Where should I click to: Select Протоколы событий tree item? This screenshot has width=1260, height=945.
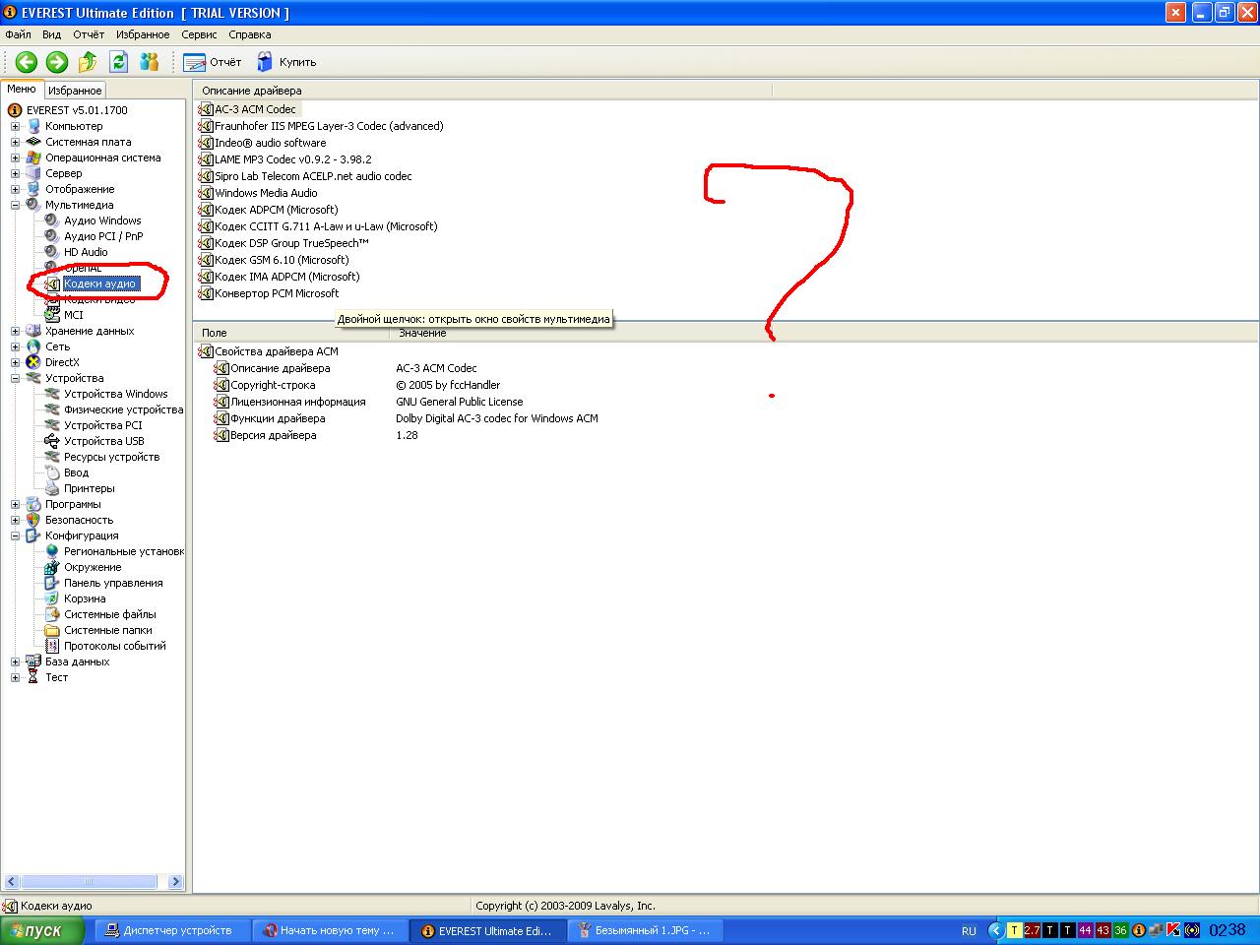[115, 646]
